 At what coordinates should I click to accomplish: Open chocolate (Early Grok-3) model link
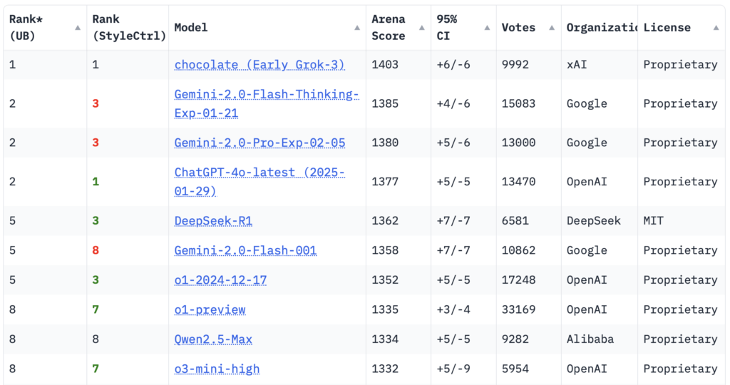point(259,65)
